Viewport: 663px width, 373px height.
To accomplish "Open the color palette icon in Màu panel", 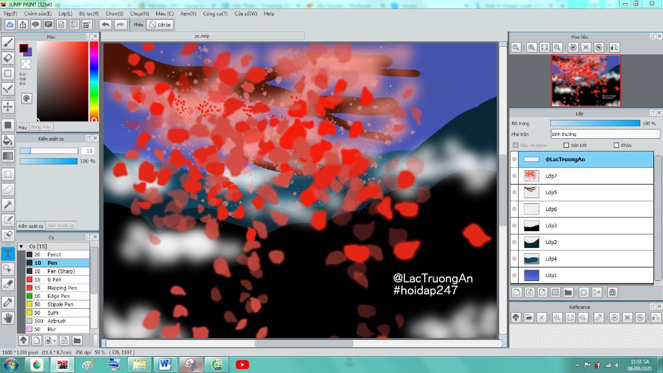I will 27,98.
